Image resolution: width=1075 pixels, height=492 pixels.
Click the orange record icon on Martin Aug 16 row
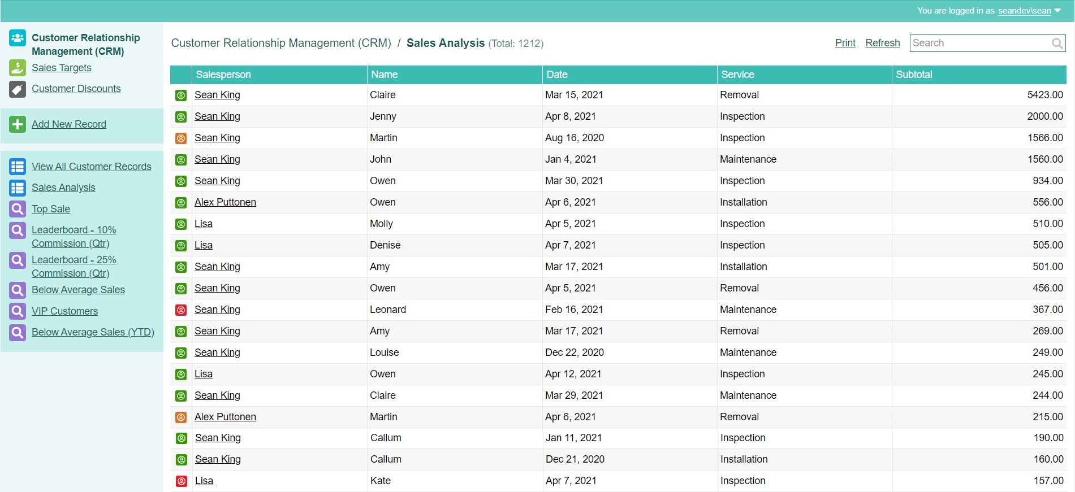point(181,138)
